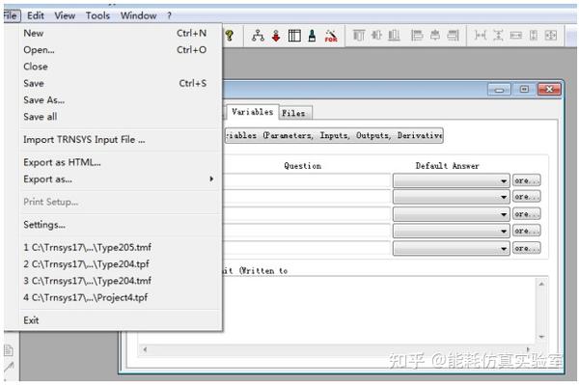Click the diagonal tool icon below the page icon
Screen dimensions: 579x385
pyautogui.click(x=9, y=367)
